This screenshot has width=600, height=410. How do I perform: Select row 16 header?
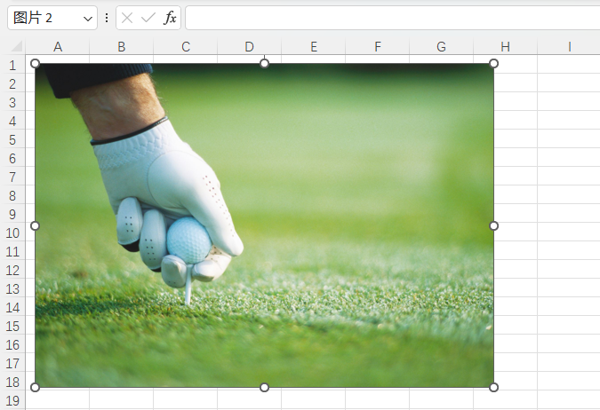click(x=12, y=345)
